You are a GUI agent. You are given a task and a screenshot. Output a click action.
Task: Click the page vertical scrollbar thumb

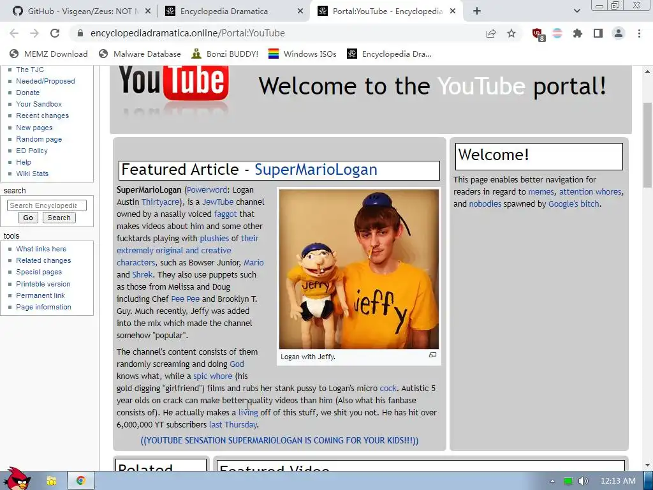click(x=647, y=145)
